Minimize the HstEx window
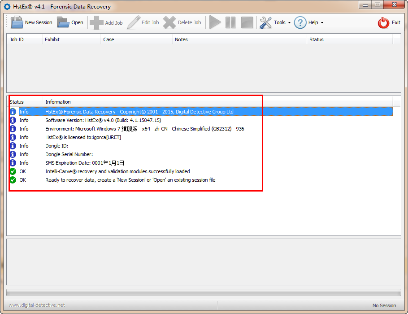This screenshot has height=314, width=408. coord(365,4)
